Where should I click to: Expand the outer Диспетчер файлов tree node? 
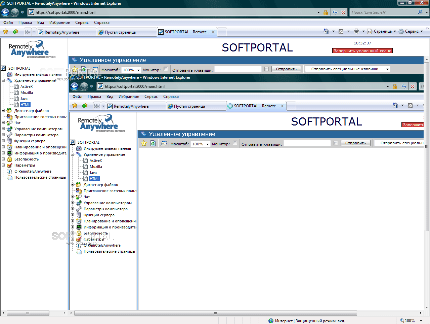(3, 110)
